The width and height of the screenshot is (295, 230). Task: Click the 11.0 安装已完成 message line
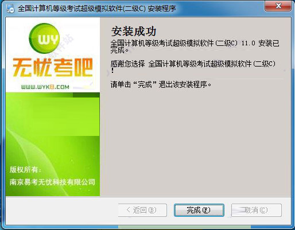click(195, 46)
